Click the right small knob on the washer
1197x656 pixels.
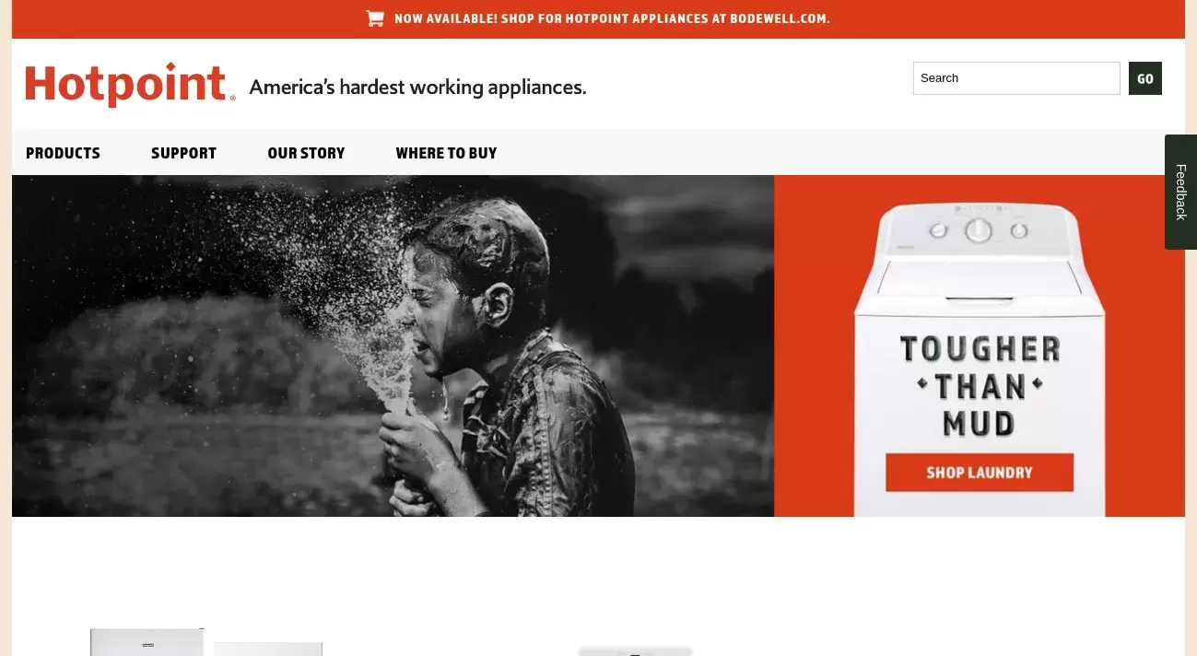tap(1019, 230)
